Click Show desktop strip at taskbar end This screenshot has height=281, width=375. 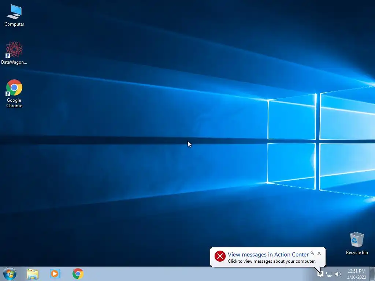[x=372, y=274]
